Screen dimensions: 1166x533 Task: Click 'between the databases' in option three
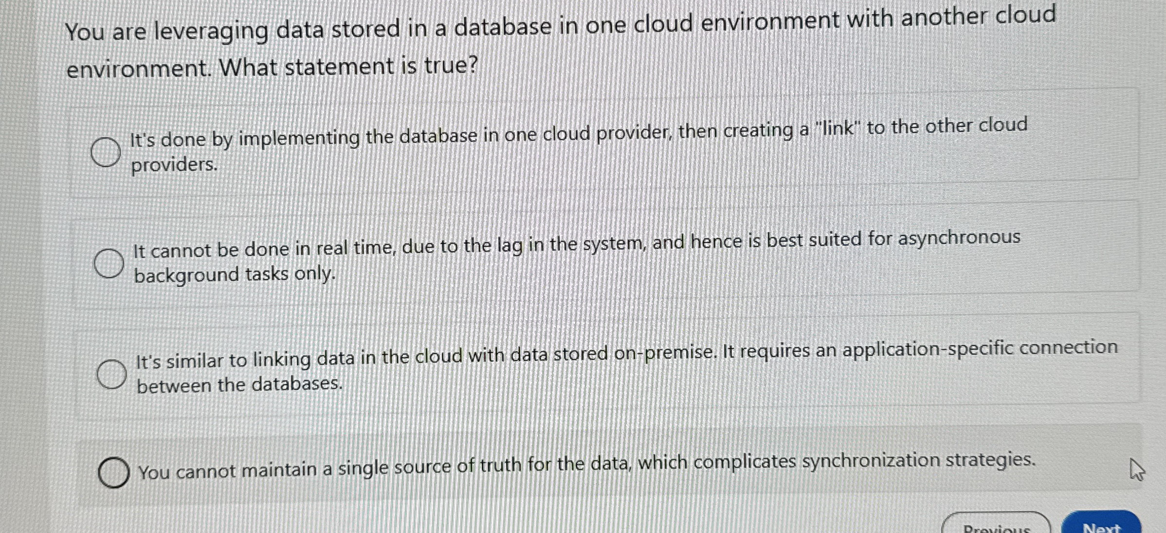(239, 386)
